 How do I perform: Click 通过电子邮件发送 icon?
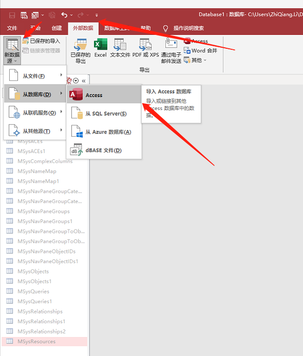tap(171, 51)
